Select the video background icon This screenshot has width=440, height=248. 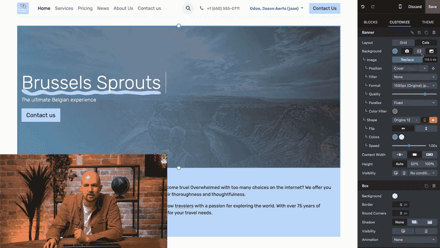tap(419, 51)
